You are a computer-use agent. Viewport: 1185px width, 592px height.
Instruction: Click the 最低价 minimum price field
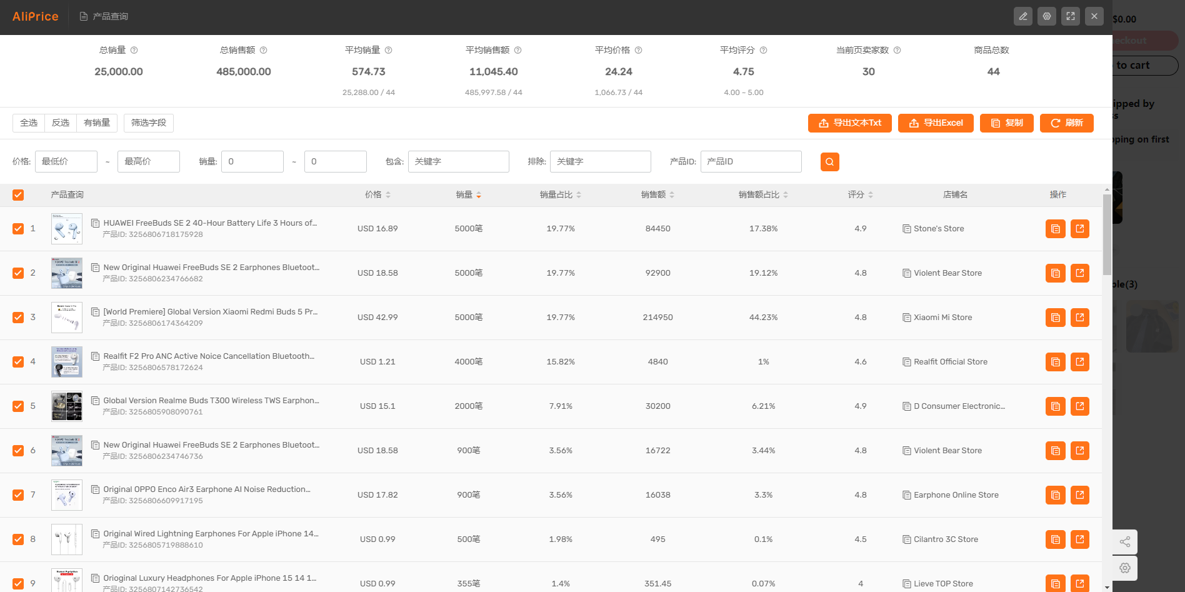(x=66, y=162)
